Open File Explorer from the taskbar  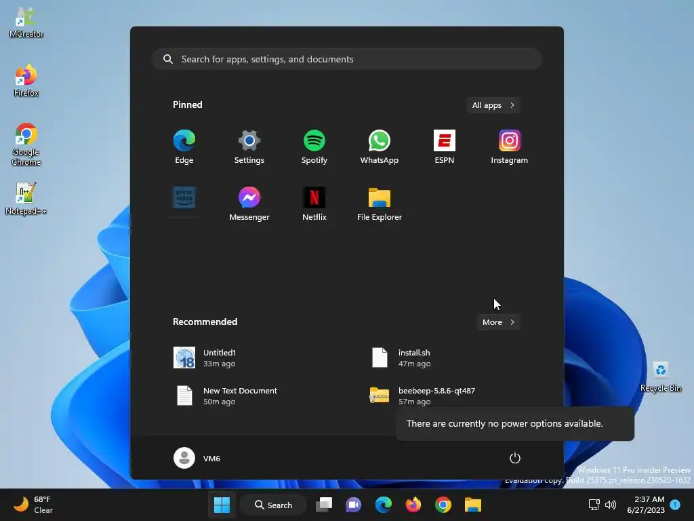[x=472, y=505]
